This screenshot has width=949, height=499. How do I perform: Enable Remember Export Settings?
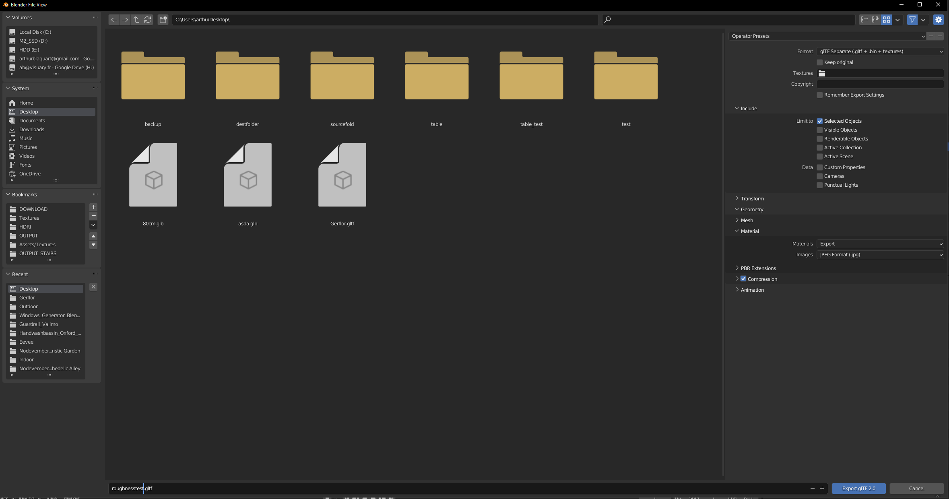tap(820, 95)
